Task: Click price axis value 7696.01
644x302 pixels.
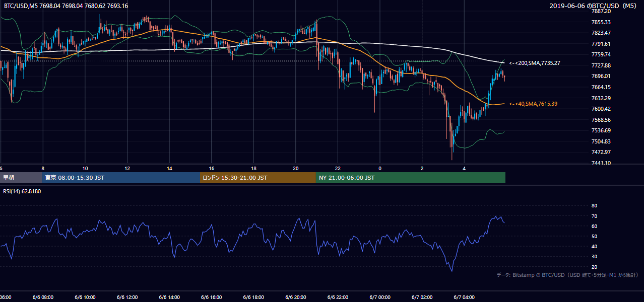Action: click(x=601, y=76)
